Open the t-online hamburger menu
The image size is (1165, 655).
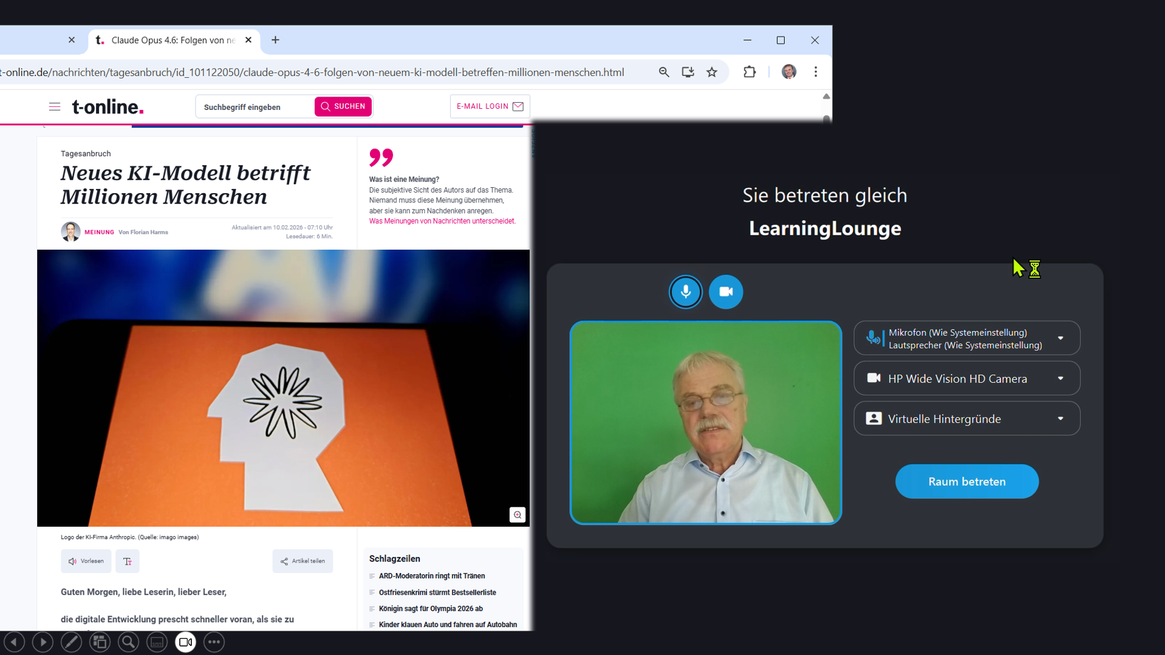55,107
